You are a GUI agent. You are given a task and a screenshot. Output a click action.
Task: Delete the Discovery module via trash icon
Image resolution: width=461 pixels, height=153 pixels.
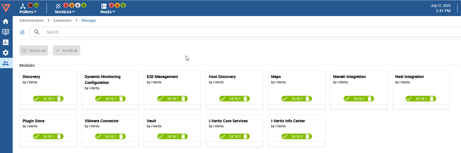[59, 99]
